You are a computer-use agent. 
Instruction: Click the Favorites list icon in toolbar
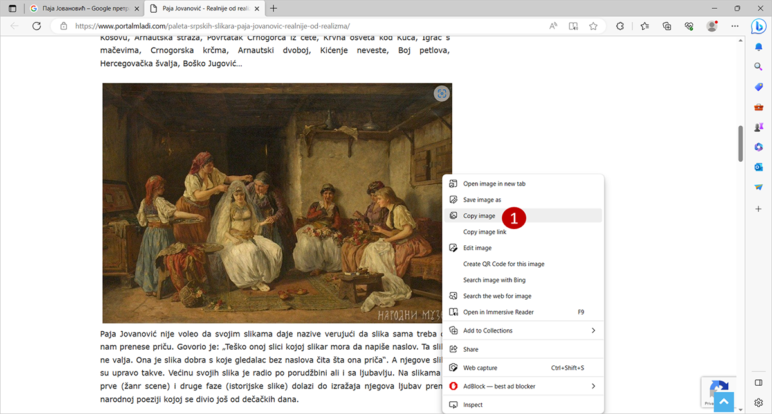tap(645, 26)
